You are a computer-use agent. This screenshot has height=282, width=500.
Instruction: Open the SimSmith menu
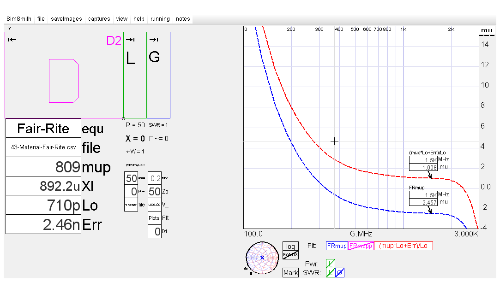pyautogui.click(x=19, y=19)
